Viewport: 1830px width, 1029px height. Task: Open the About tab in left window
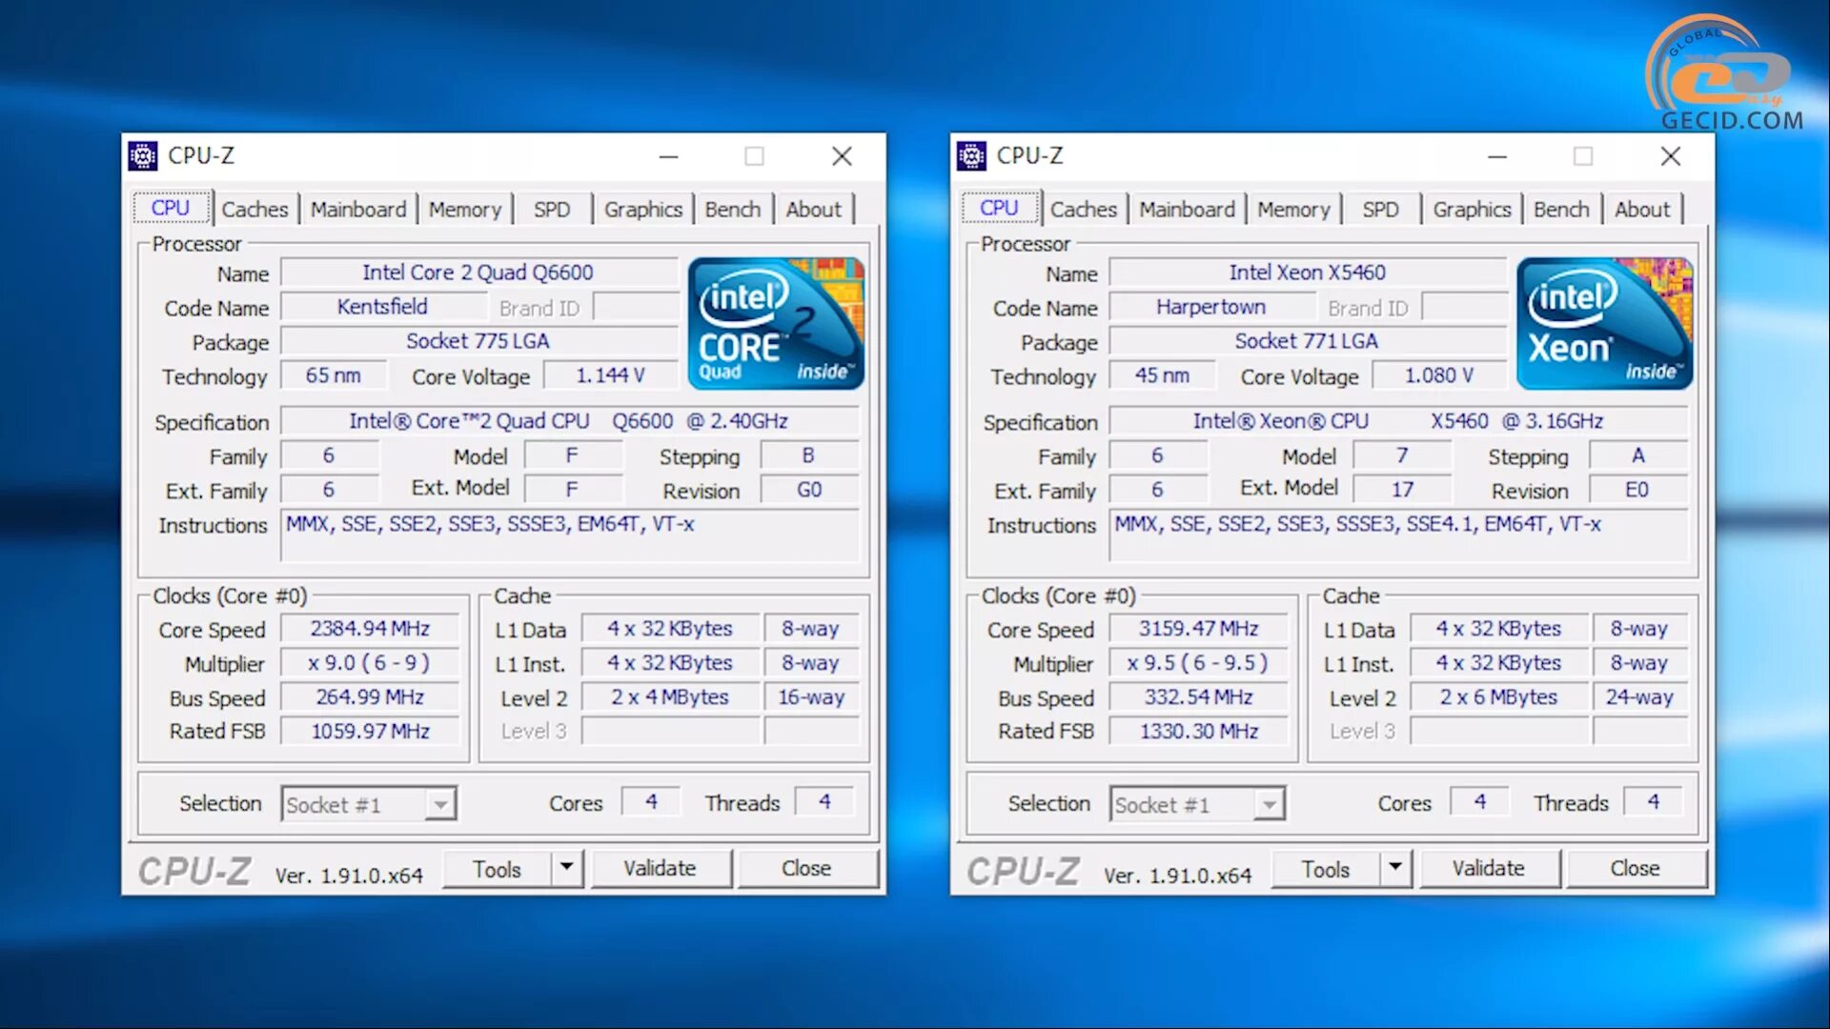(x=814, y=210)
